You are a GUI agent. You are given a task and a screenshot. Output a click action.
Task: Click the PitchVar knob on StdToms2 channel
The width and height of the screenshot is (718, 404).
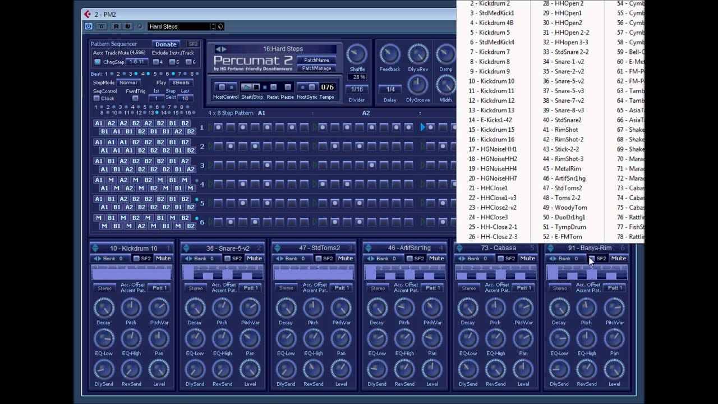click(341, 308)
